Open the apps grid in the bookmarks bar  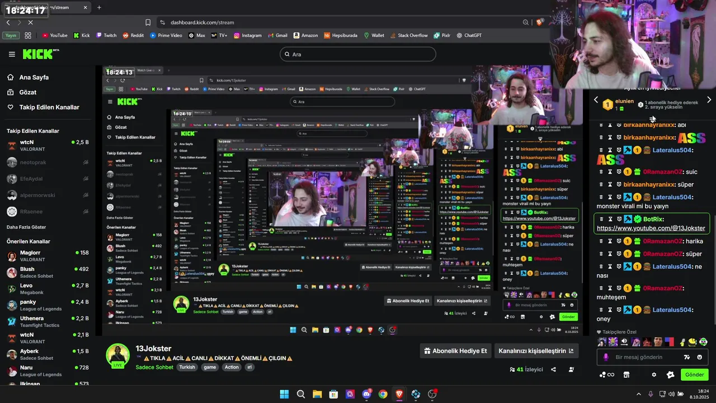click(28, 35)
